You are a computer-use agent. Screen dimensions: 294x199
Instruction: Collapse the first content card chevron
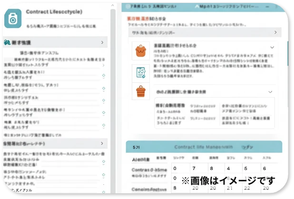pos(272,48)
